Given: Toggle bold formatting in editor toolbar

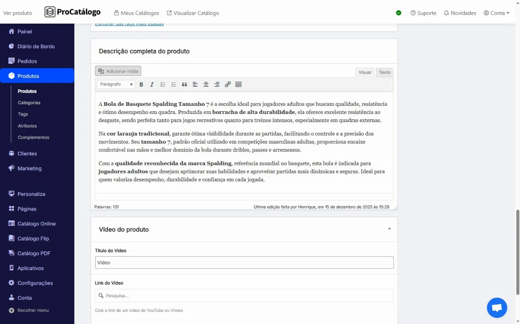Looking at the screenshot, I should click(141, 84).
